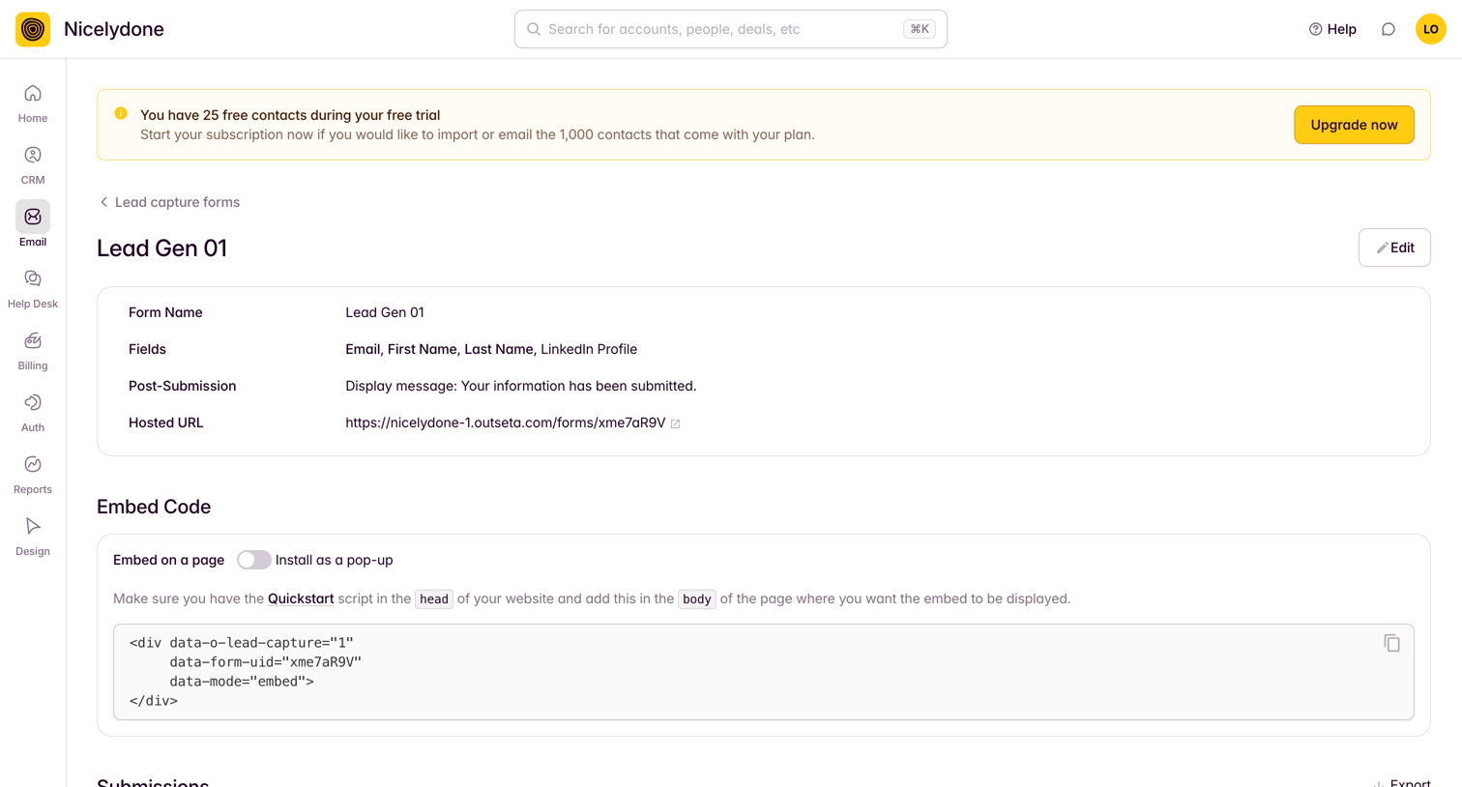
Task: Open the Quickstart script link
Action: (301, 598)
